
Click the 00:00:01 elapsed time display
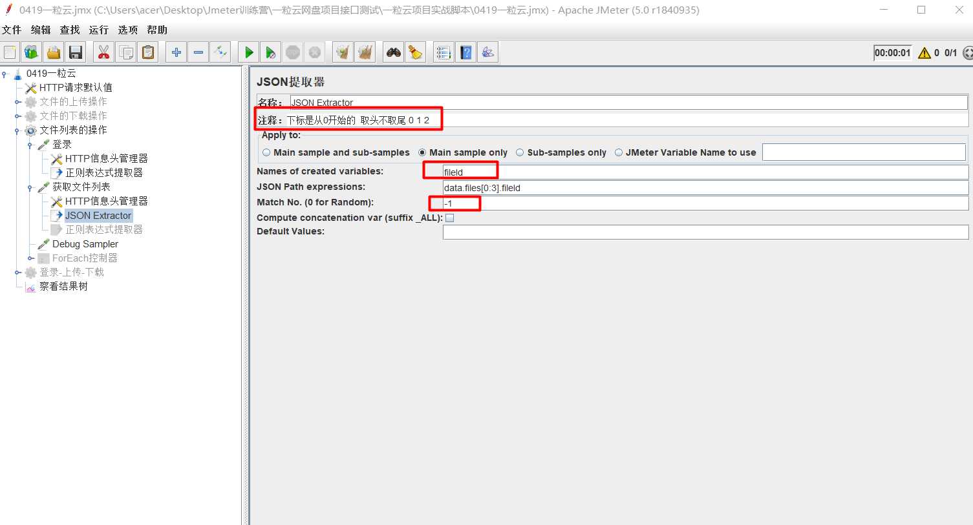tap(892, 53)
